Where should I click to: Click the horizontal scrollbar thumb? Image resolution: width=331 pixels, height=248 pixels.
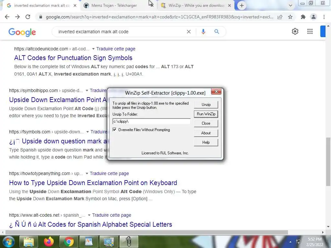(x=147, y=232)
